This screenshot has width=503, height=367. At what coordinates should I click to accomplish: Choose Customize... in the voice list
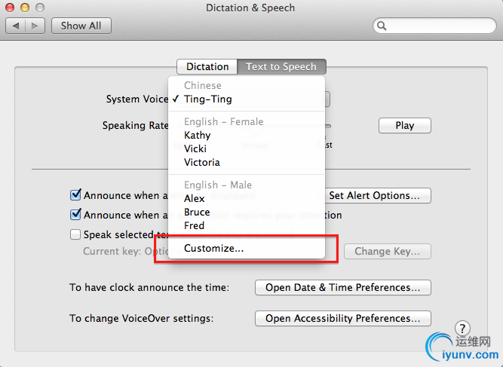(214, 248)
